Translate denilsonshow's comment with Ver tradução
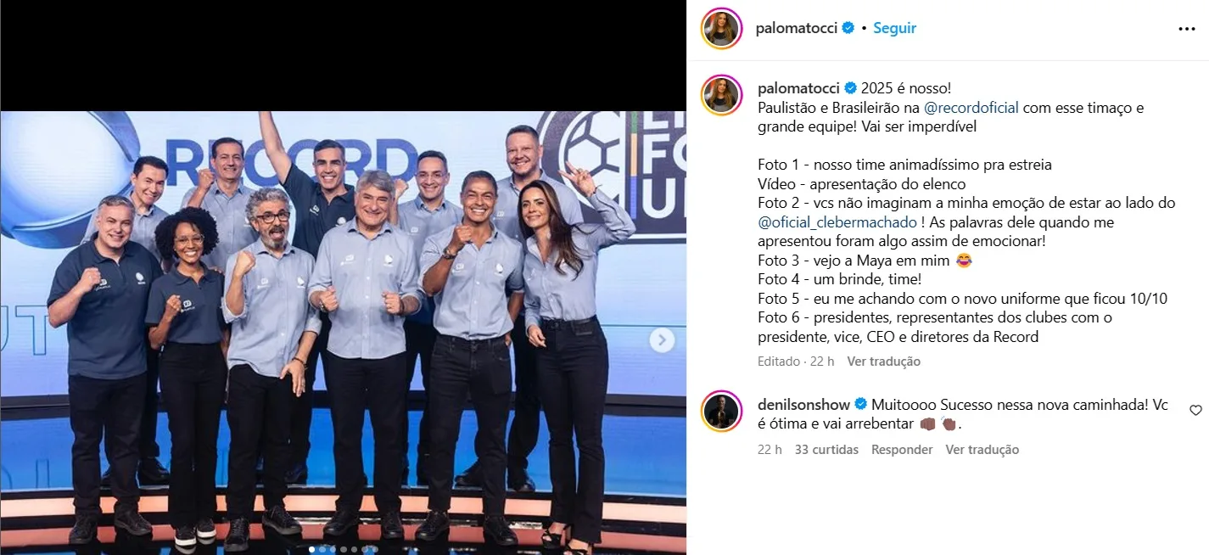This screenshot has width=1209, height=555. pyautogui.click(x=982, y=450)
